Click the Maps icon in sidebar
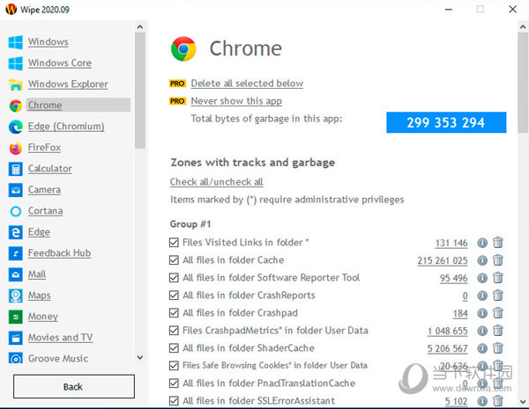Image resolution: width=529 pixels, height=409 pixels. point(16,296)
